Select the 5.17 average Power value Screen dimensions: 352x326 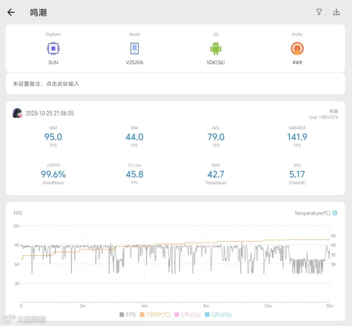point(297,174)
